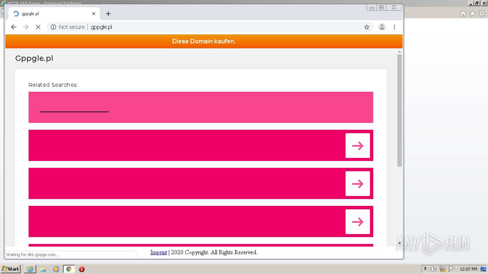Click the page scrollbar up arrow
The width and height of the screenshot is (488, 274).
point(400,52)
